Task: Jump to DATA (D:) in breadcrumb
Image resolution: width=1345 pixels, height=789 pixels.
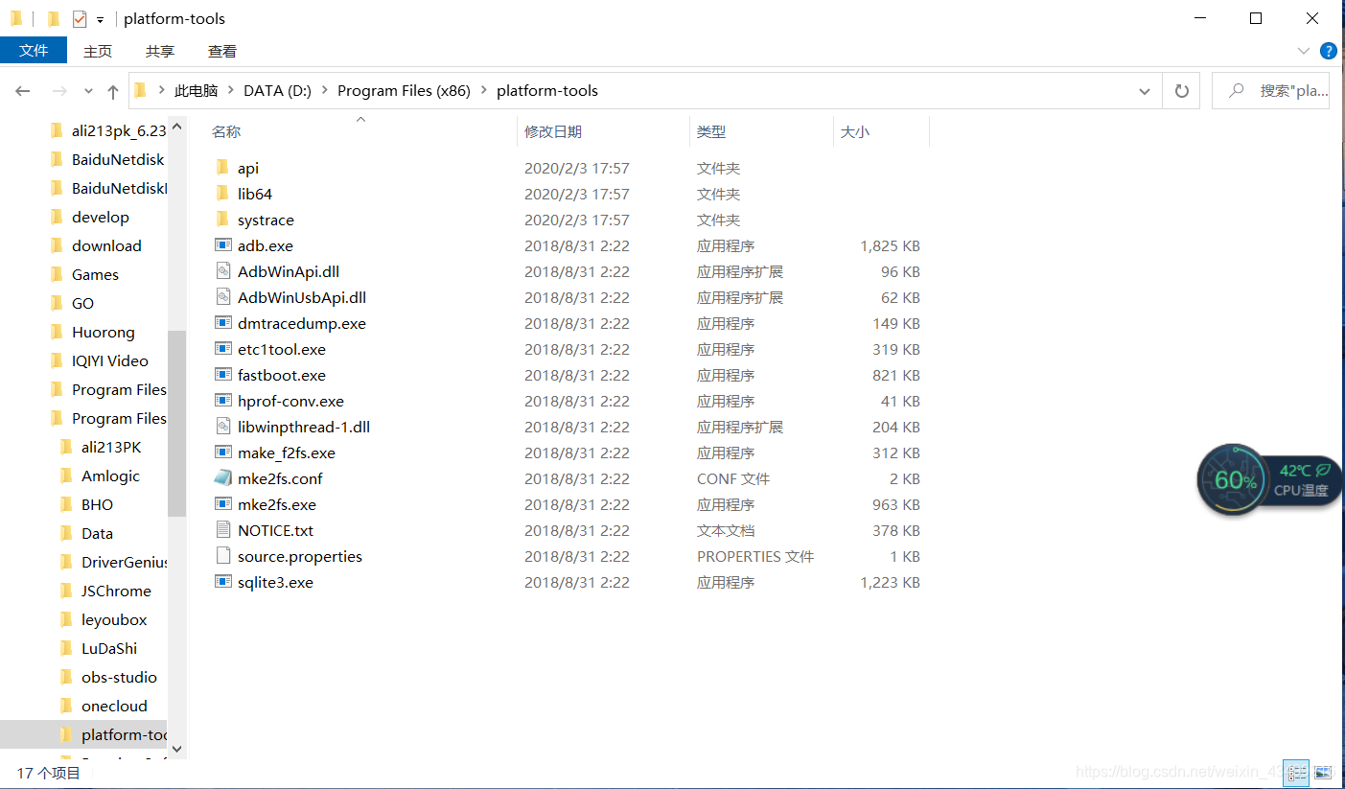Action: click(x=277, y=91)
